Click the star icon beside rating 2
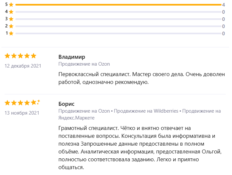Image resolution: width=232 pixels, height=175 pixels. [x=11, y=26]
